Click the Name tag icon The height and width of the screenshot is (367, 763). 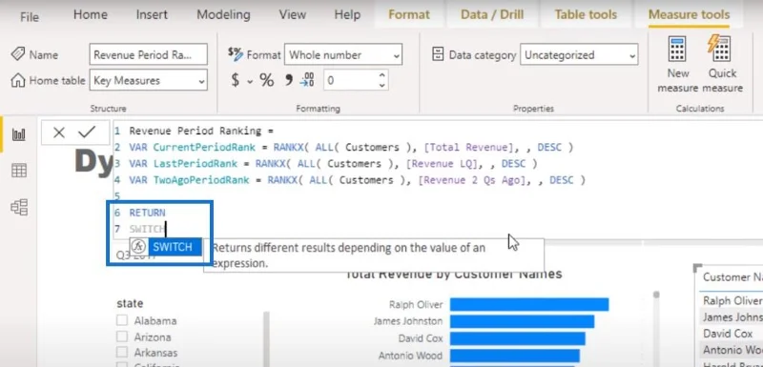tap(18, 54)
